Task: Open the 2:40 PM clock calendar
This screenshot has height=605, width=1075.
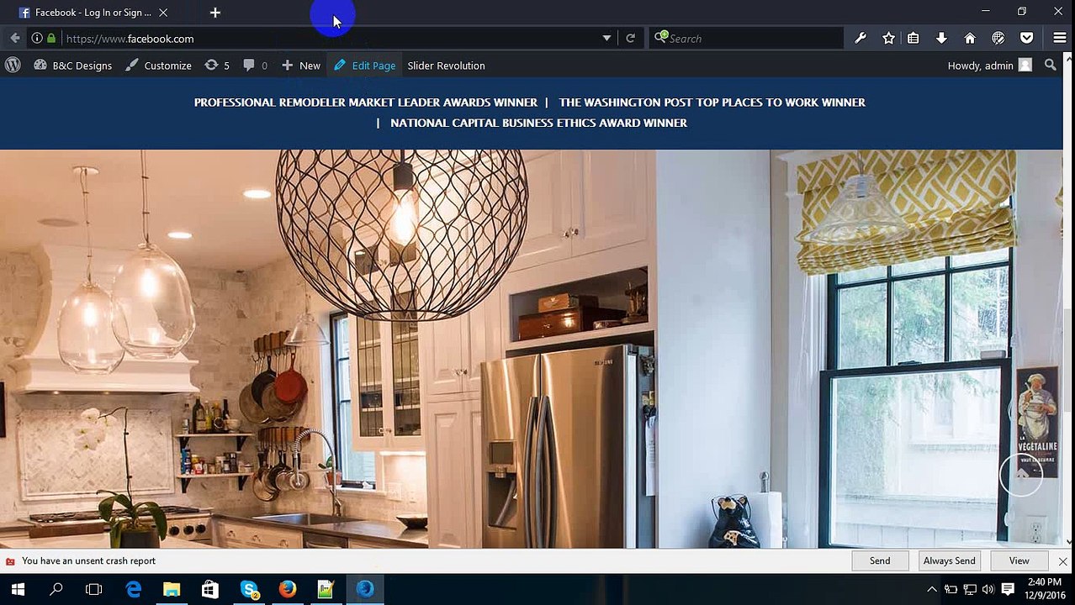Action: pos(1044,589)
